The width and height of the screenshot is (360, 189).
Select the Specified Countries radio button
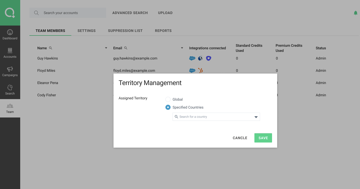168,107
